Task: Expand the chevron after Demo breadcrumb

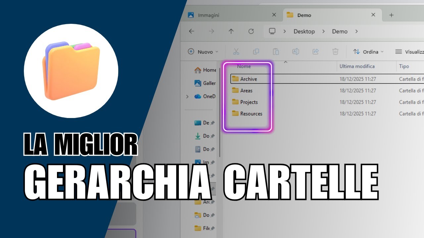Action: tap(356, 31)
